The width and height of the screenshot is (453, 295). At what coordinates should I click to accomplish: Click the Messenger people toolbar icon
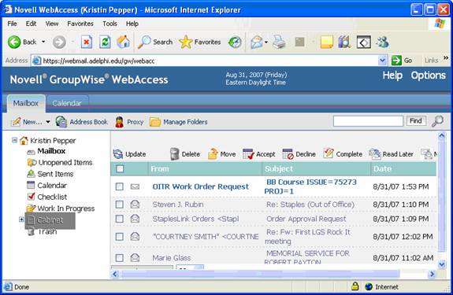click(383, 42)
